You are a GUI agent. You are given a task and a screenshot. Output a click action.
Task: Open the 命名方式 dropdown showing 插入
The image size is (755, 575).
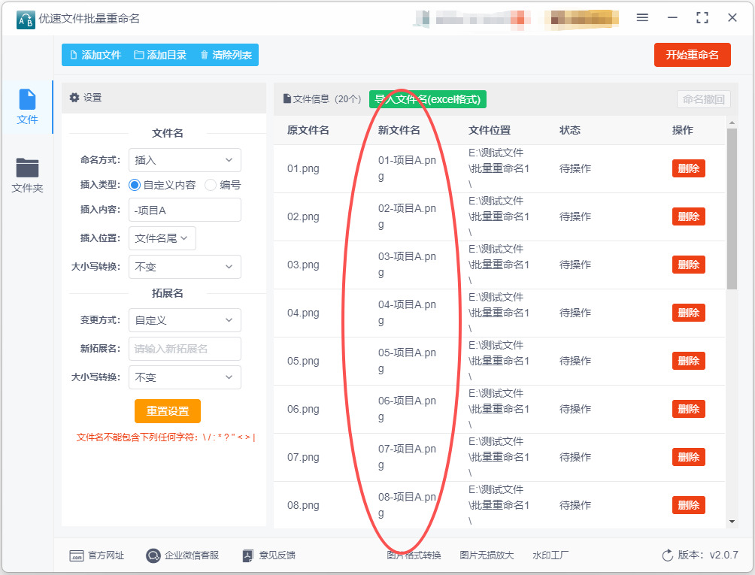coord(185,160)
